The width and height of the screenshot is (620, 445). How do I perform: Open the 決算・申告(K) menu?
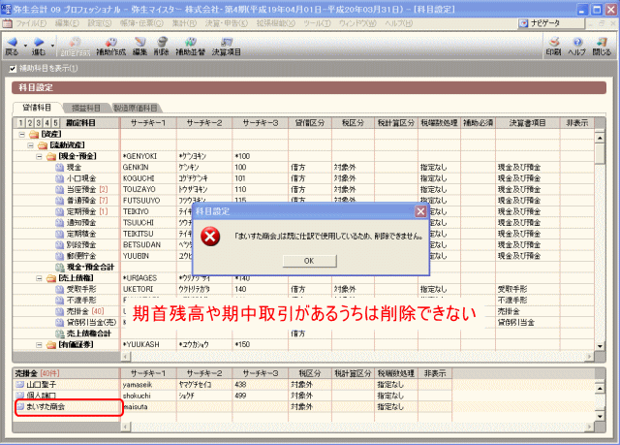pos(226,23)
